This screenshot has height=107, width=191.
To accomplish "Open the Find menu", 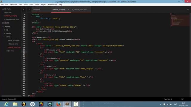I will [21, 5].
